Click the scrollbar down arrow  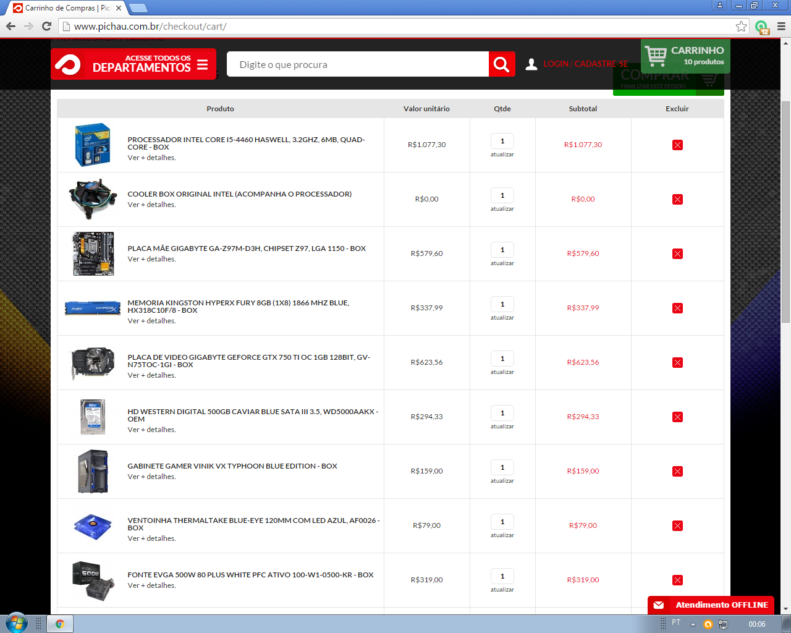click(x=786, y=609)
